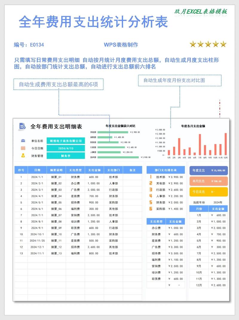Click the document icon beside 全年费用支出明细表 title
This screenshot has width=239, height=320.
22,126
